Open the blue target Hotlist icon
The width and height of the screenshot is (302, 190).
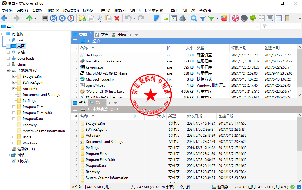tap(54, 18)
